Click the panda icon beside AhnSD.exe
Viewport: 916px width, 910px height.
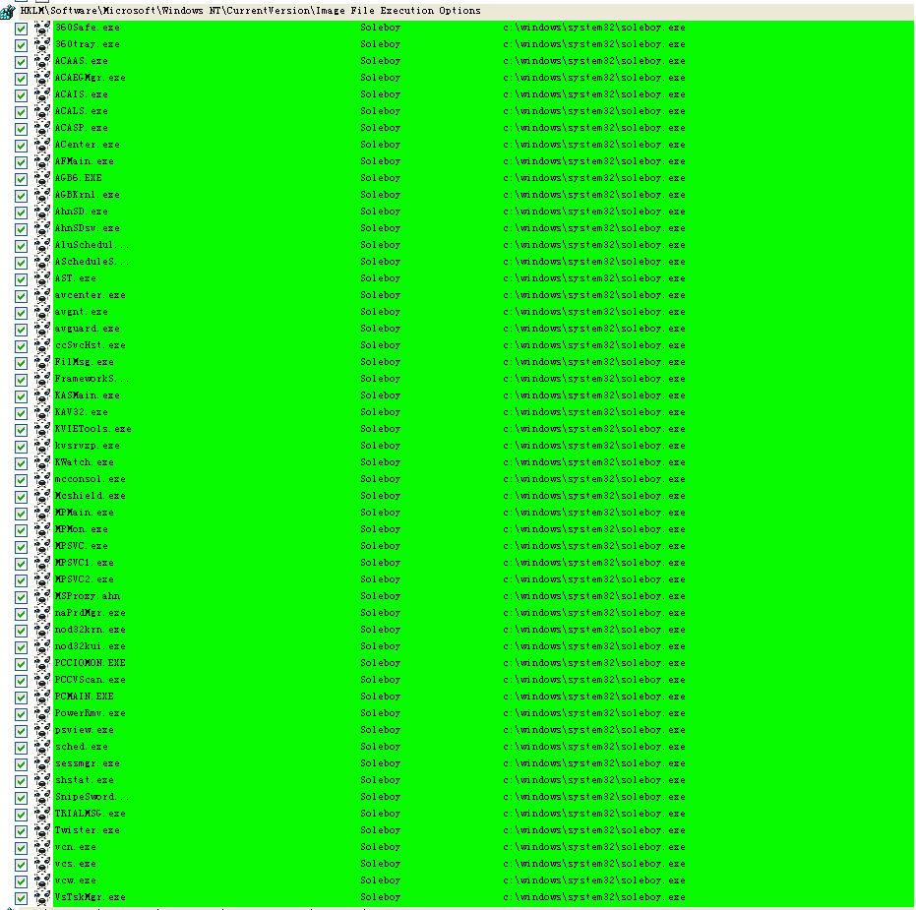[x=42, y=212]
